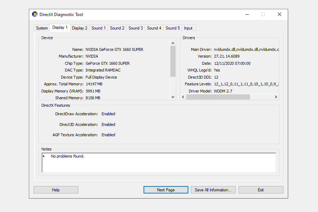318x212 pixels.
Task: Open the Display 2 tab
Action: point(79,28)
